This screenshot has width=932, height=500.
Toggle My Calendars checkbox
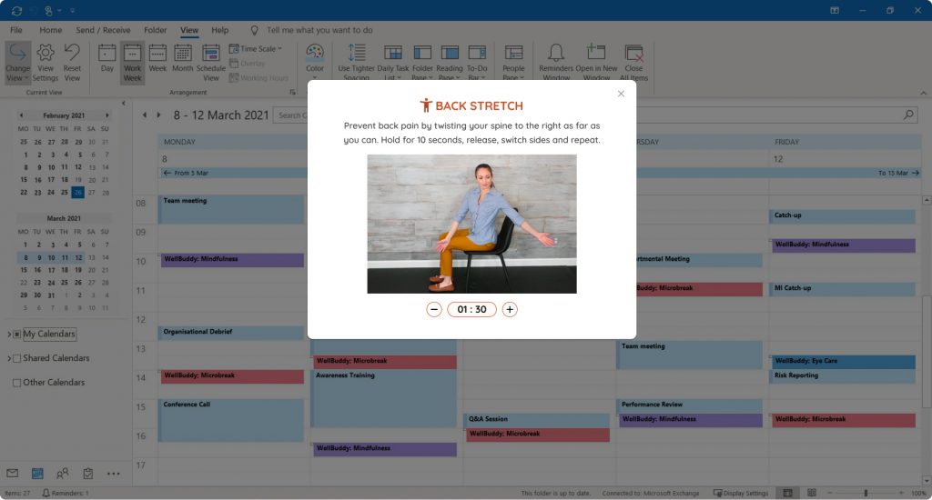pyautogui.click(x=17, y=335)
